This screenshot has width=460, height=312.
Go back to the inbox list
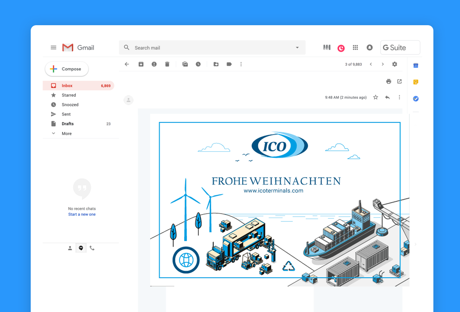[x=127, y=64]
